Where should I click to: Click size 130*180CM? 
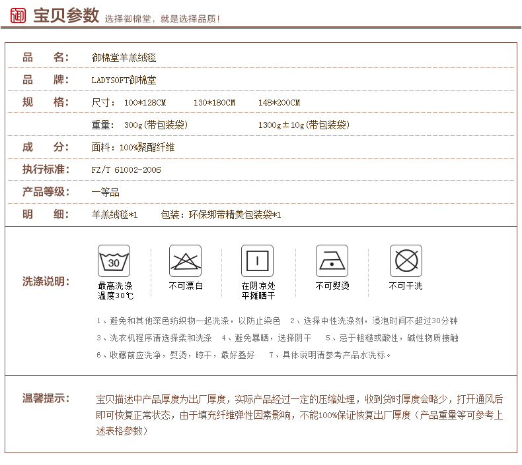coord(214,103)
